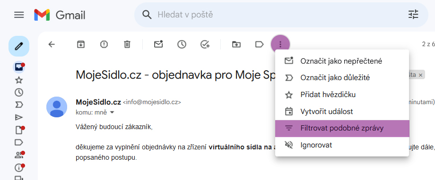This screenshot has width=435, height=180.
Task: Open search options sliders icon
Action: point(413,15)
